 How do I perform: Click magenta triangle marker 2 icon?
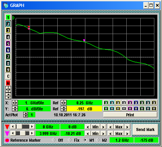[7, 134]
